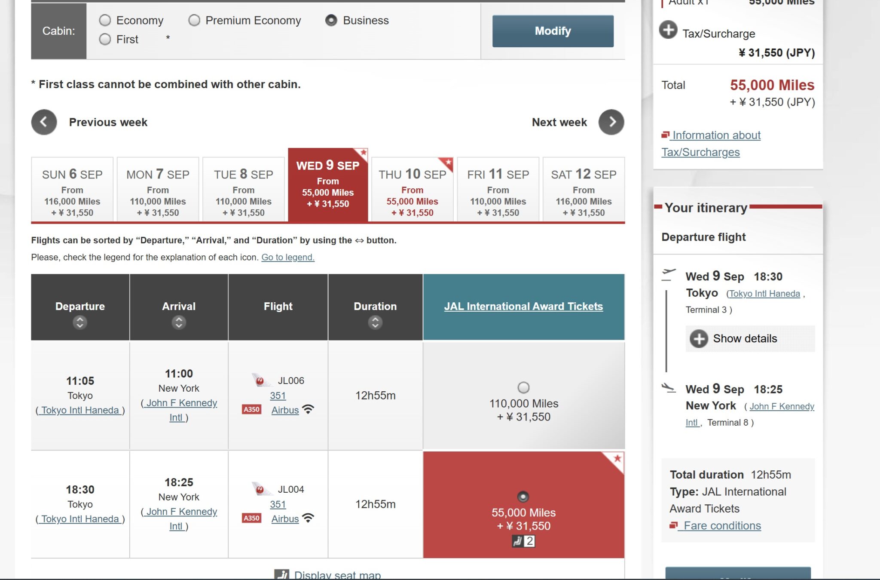
Task: Select the Economy cabin radio button
Action: tap(105, 20)
